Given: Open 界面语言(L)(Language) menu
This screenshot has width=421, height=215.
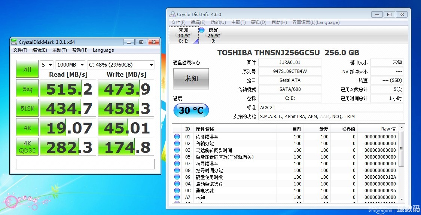Looking at the screenshot, I should coord(316,22).
